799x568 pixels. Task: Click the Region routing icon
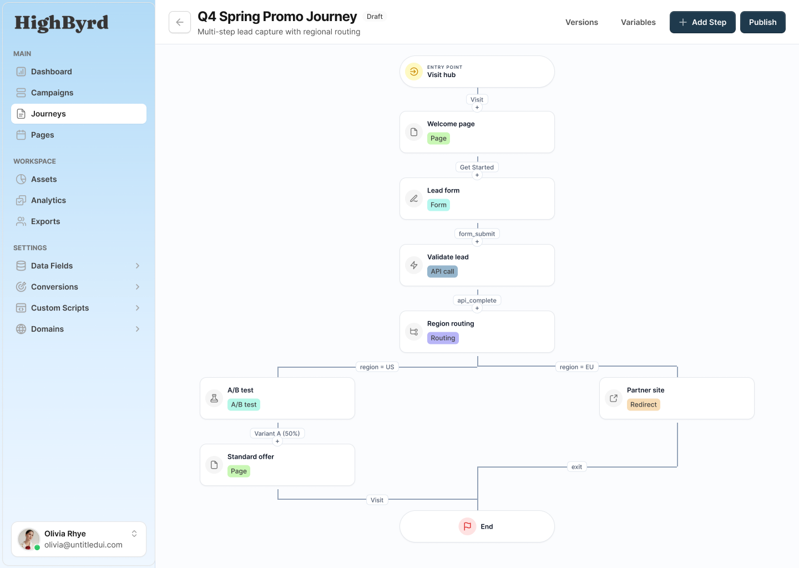[x=414, y=332]
